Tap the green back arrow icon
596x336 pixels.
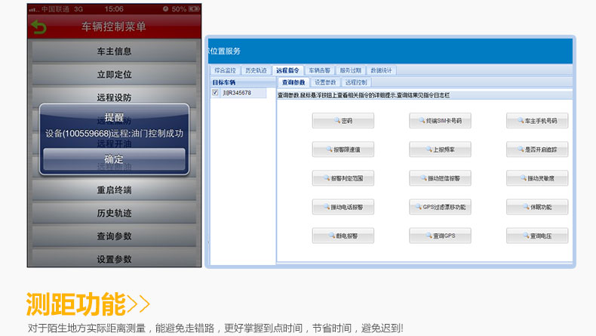point(38,27)
